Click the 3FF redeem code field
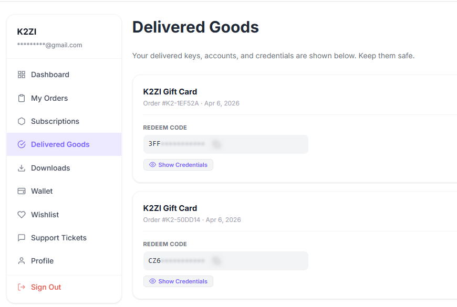This screenshot has width=457, height=307. coord(225,144)
